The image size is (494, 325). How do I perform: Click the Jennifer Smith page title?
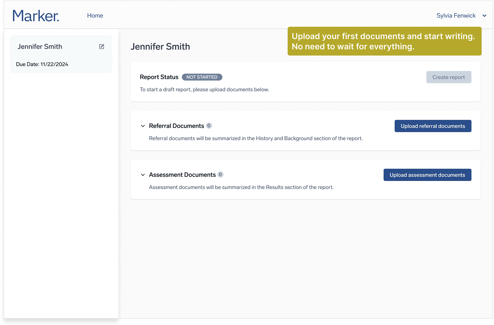click(160, 47)
